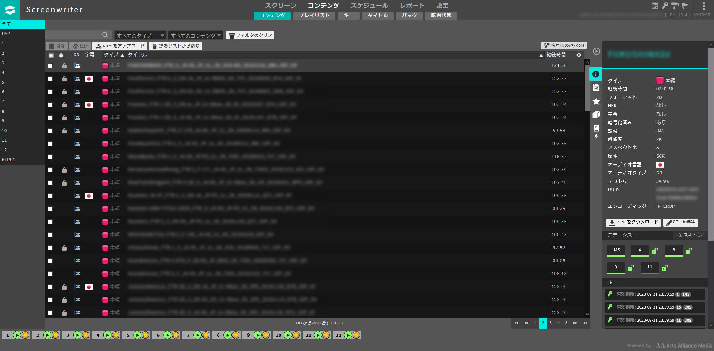Open the calendar icon in top bar

tap(655, 6)
